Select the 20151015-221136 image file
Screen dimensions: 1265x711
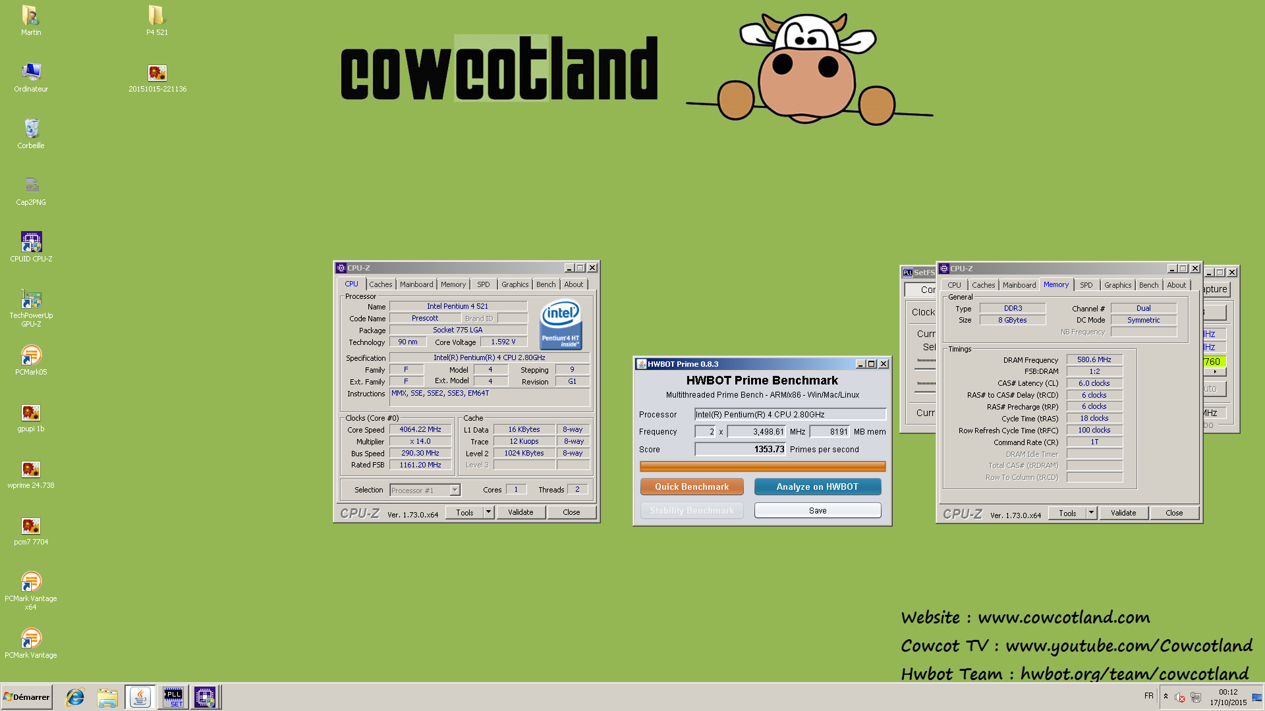point(157,77)
